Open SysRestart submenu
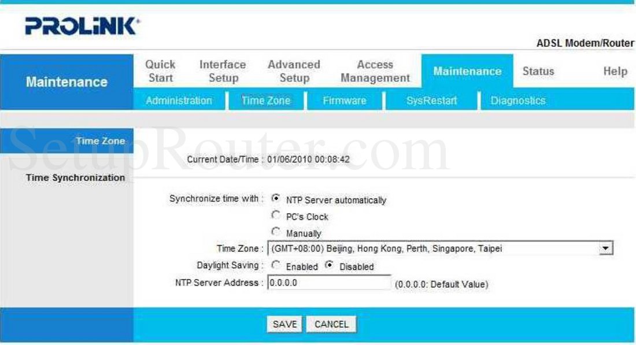 (431, 101)
